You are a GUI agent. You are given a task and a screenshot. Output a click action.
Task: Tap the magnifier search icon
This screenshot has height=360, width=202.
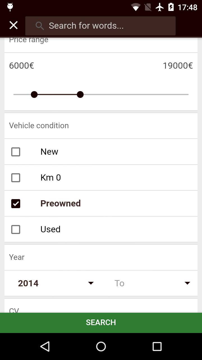click(x=40, y=26)
